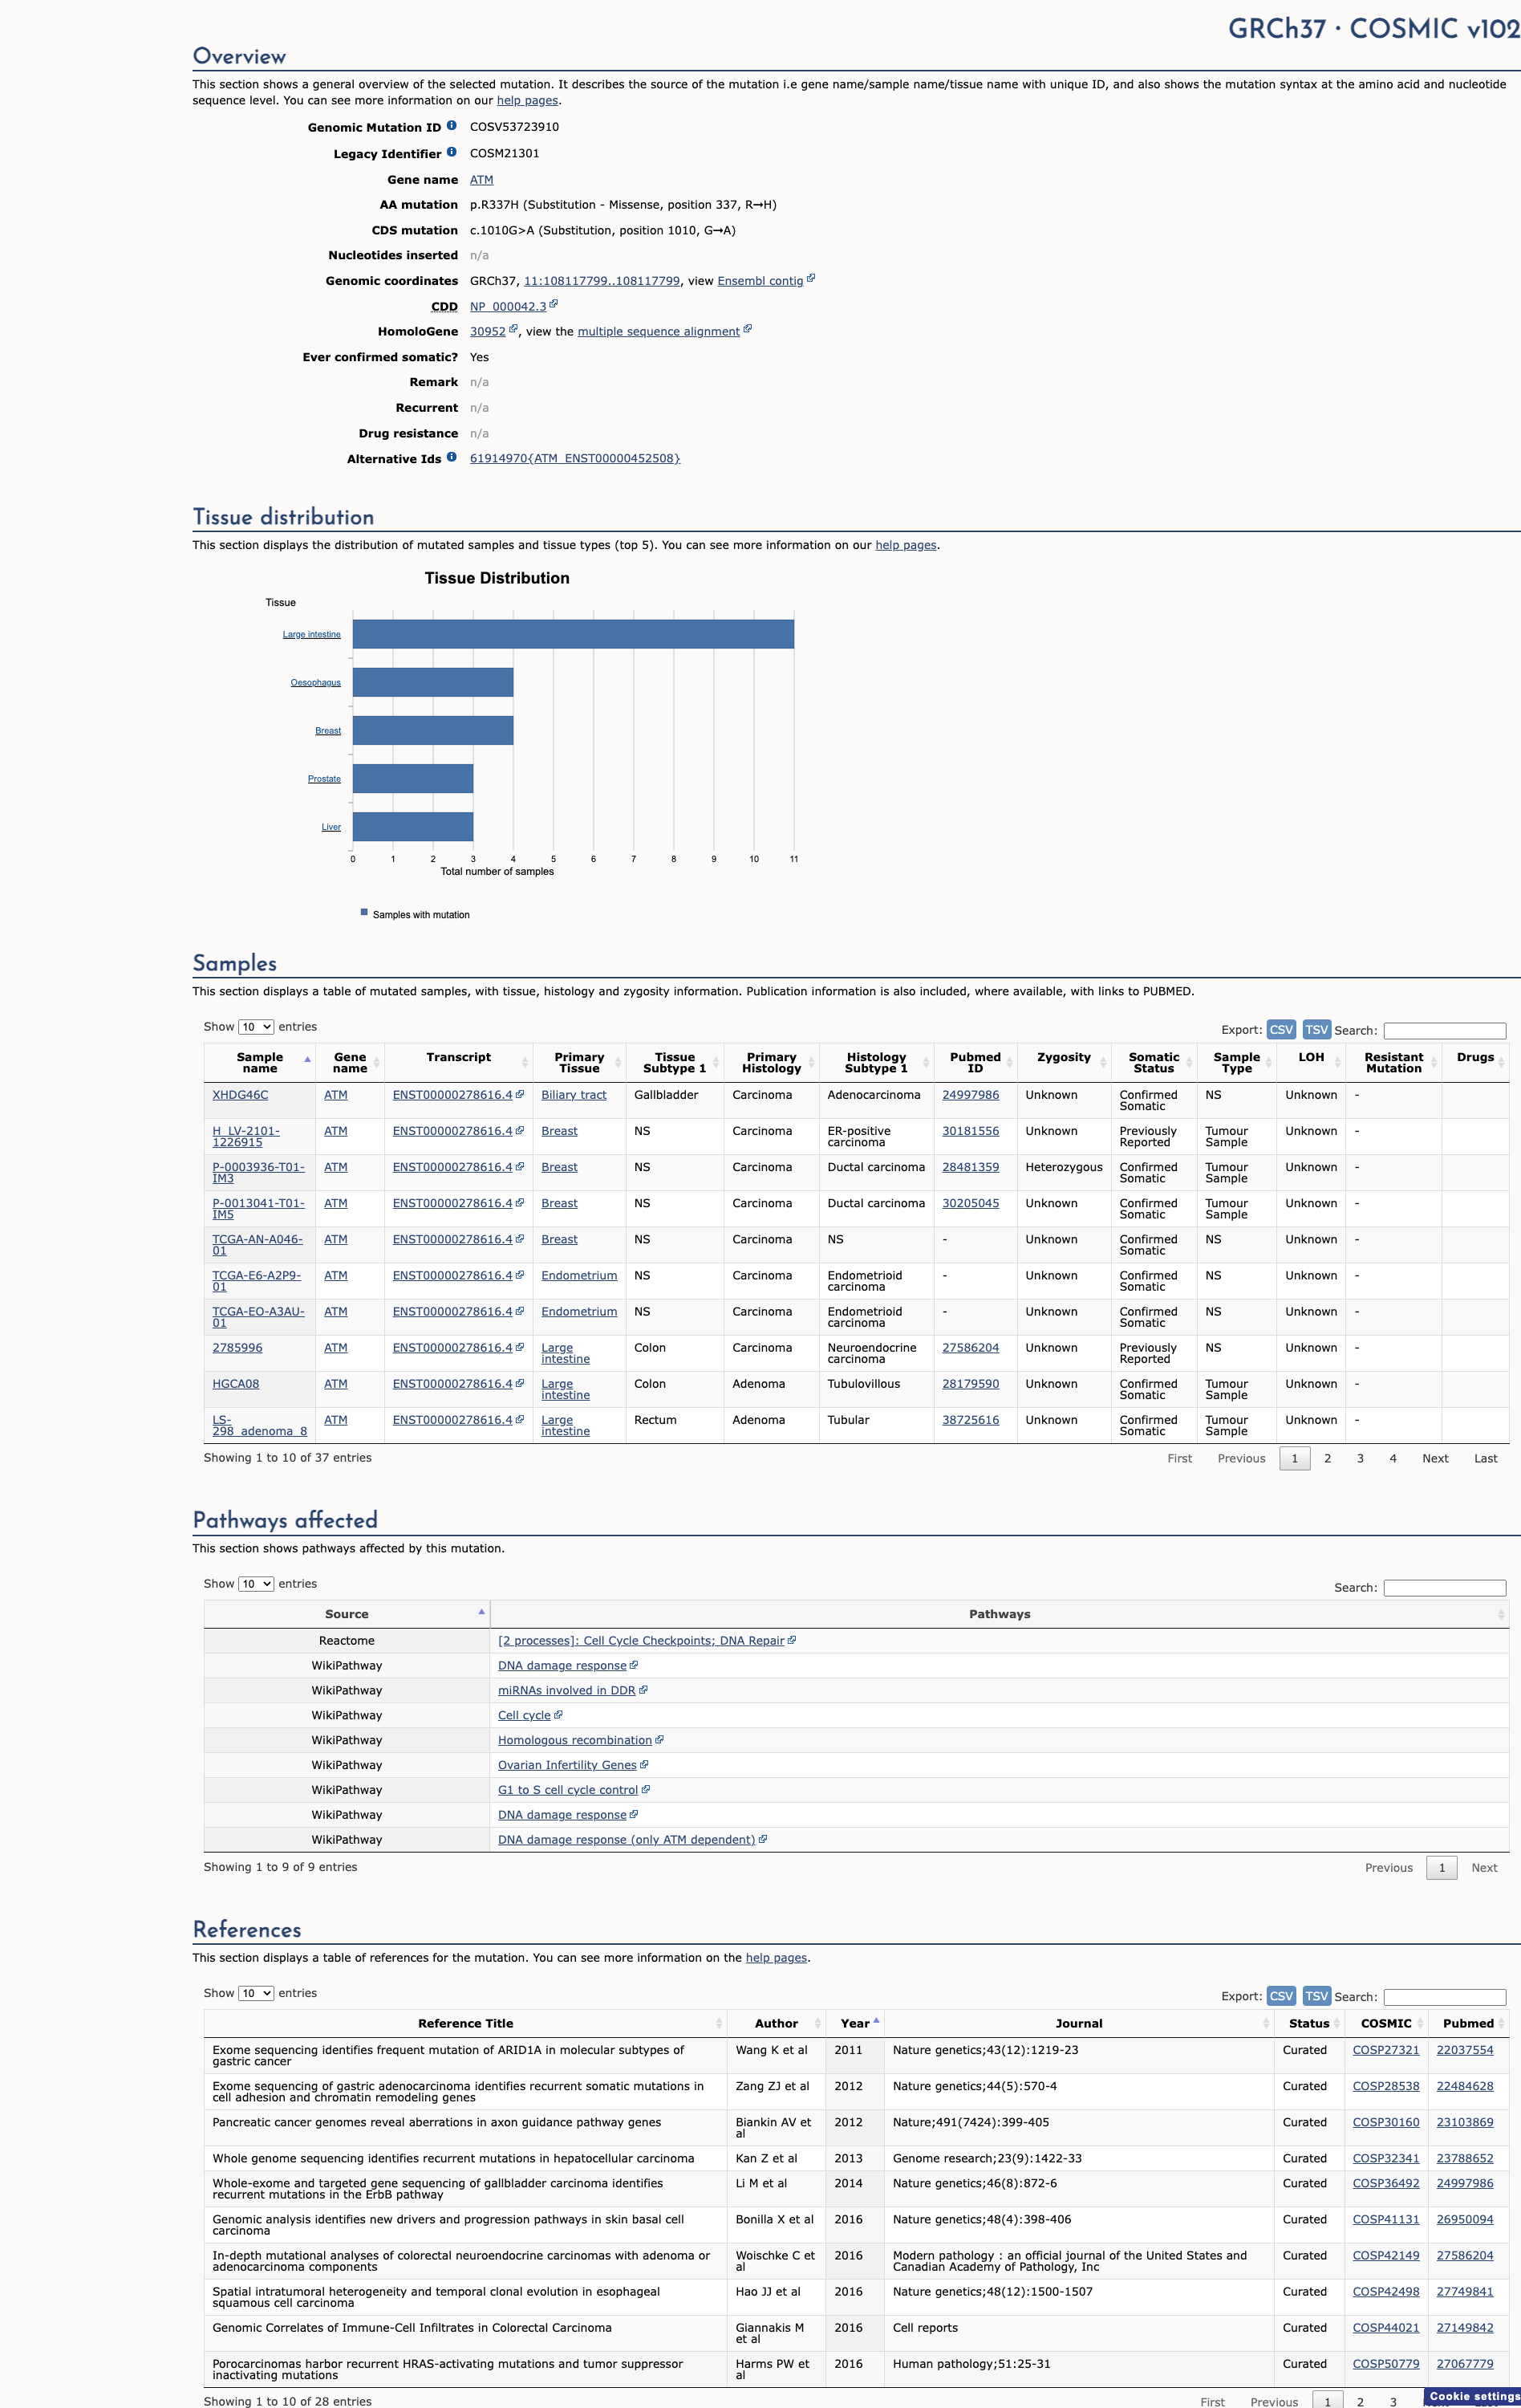Export References table as TSV
Screen dimensions: 1521x2408
pos(1316,1996)
